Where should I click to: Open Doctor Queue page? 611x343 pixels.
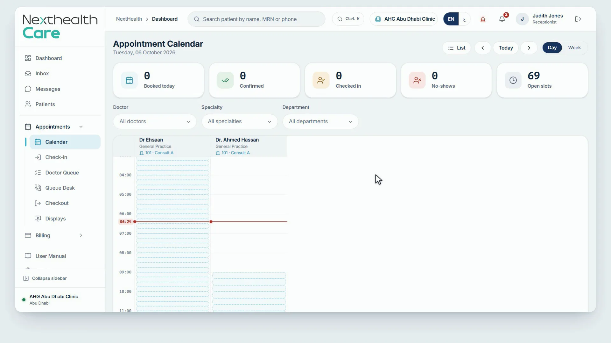[65, 173]
